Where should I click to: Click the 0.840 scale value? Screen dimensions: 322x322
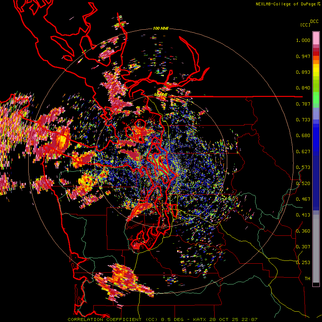[x=303, y=88]
